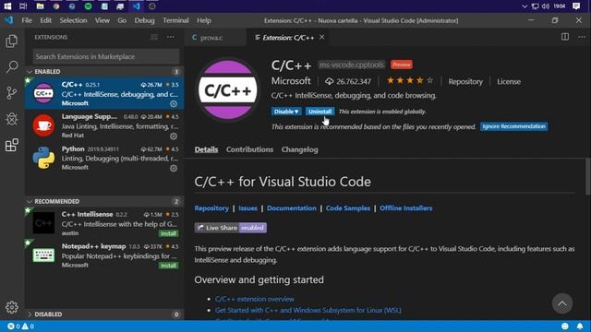Switch to the prova.c editor tab
The width and height of the screenshot is (591, 332).
coord(216,37)
